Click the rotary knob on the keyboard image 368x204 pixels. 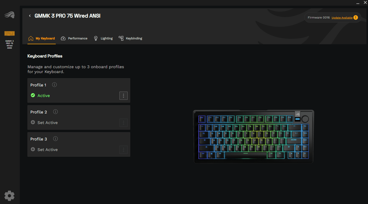click(x=305, y=119)
